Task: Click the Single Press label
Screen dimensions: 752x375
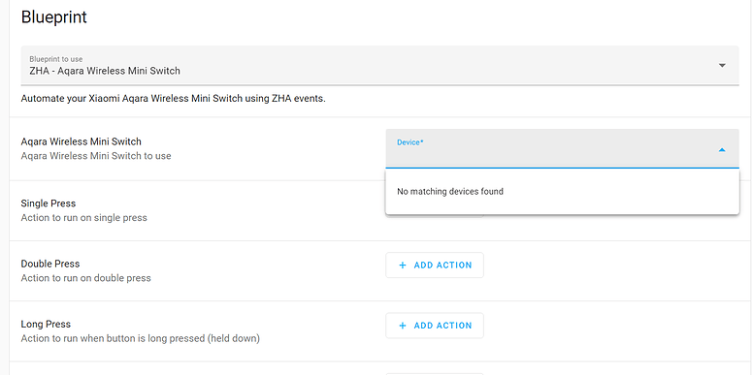Action: click(x=49, y=203)
